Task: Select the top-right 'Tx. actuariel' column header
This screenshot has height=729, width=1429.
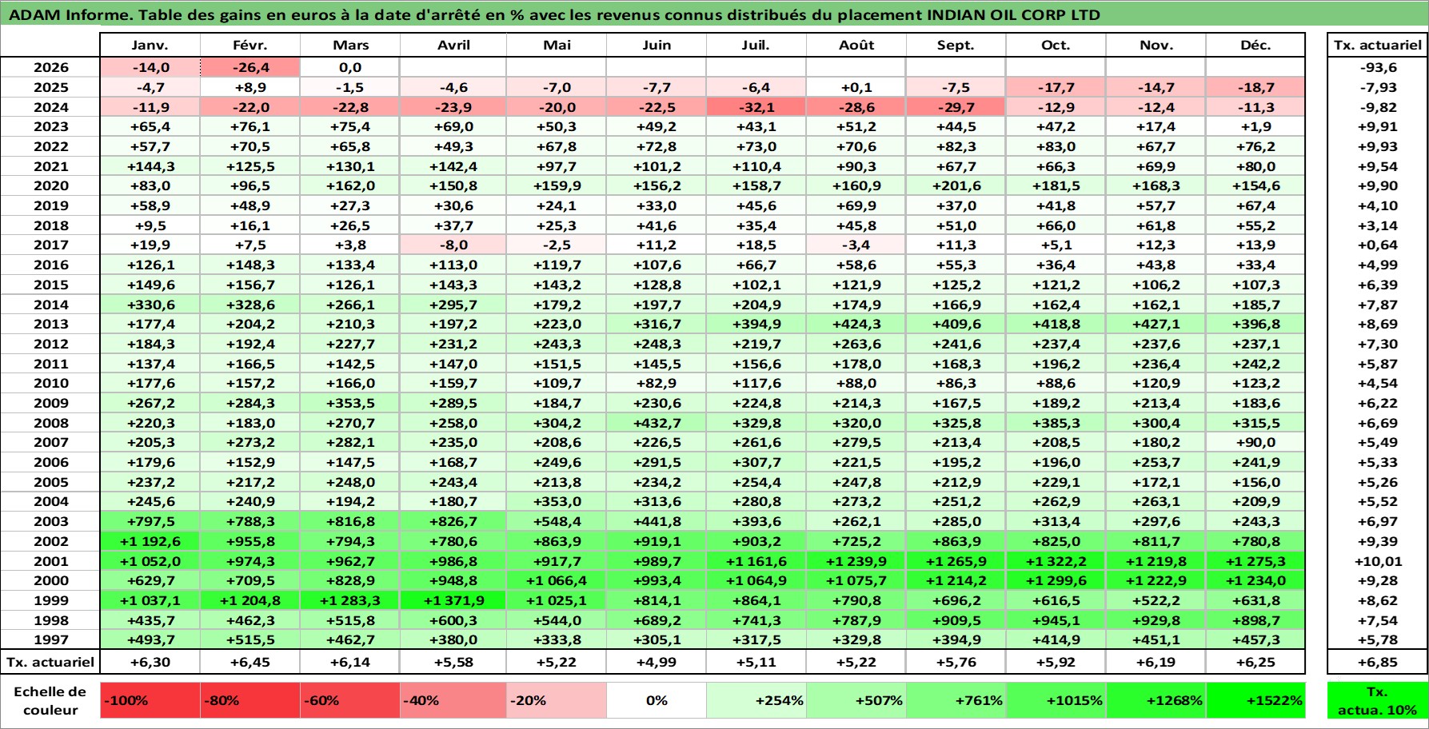Action: 1377,46
